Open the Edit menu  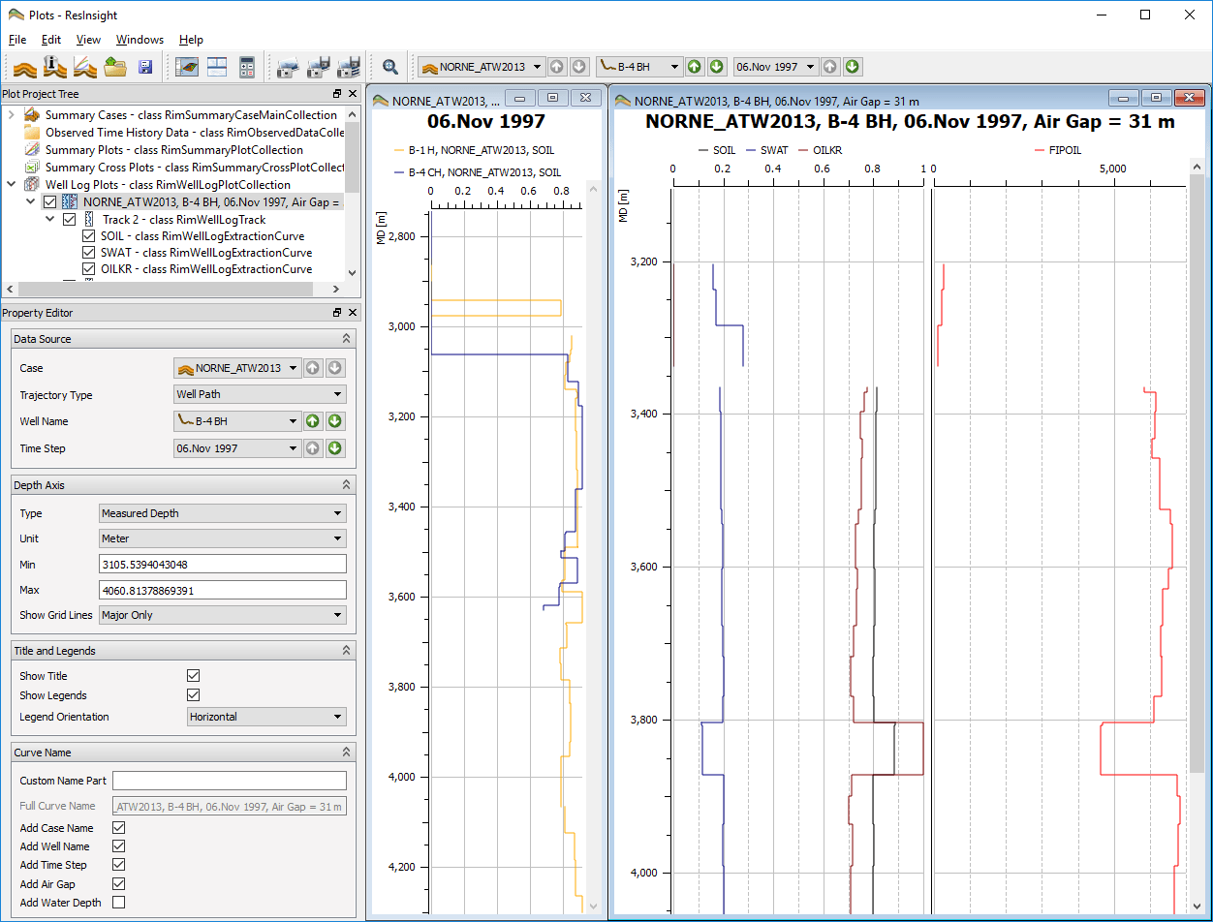coord(51,40)
